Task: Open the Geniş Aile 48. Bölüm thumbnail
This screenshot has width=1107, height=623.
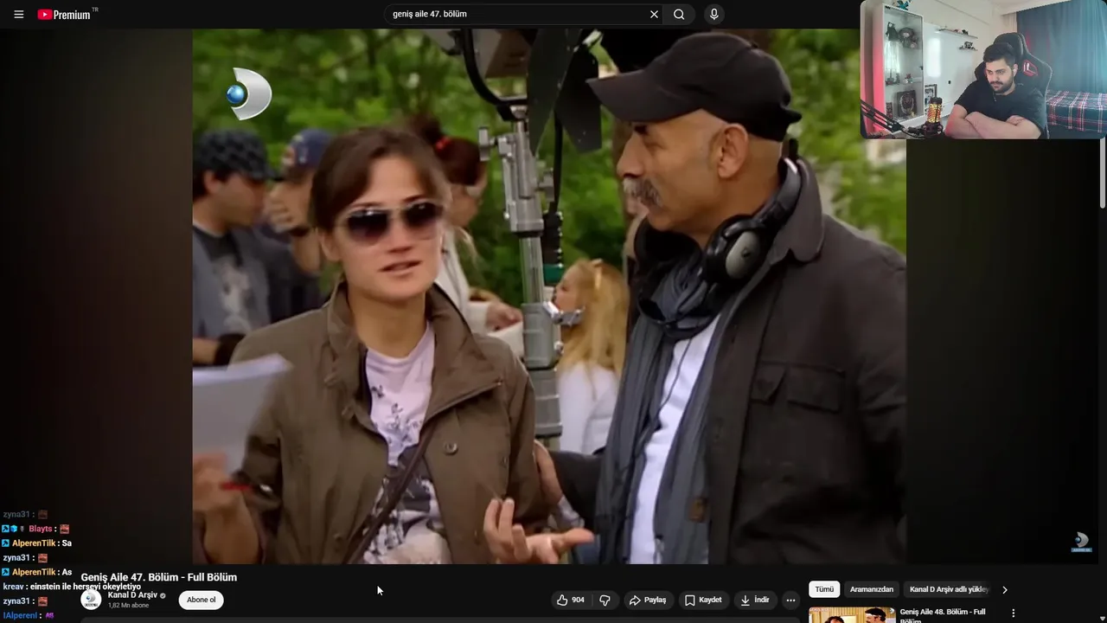Action: pyautogui.click(x=852, y=615)
